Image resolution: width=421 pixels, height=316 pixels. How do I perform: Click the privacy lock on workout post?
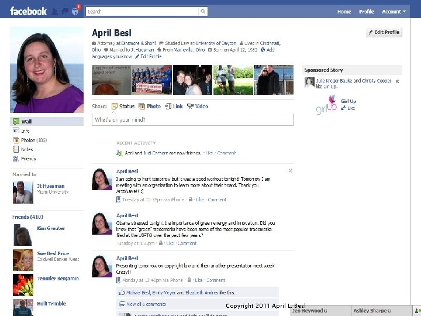tap(191, 199)
